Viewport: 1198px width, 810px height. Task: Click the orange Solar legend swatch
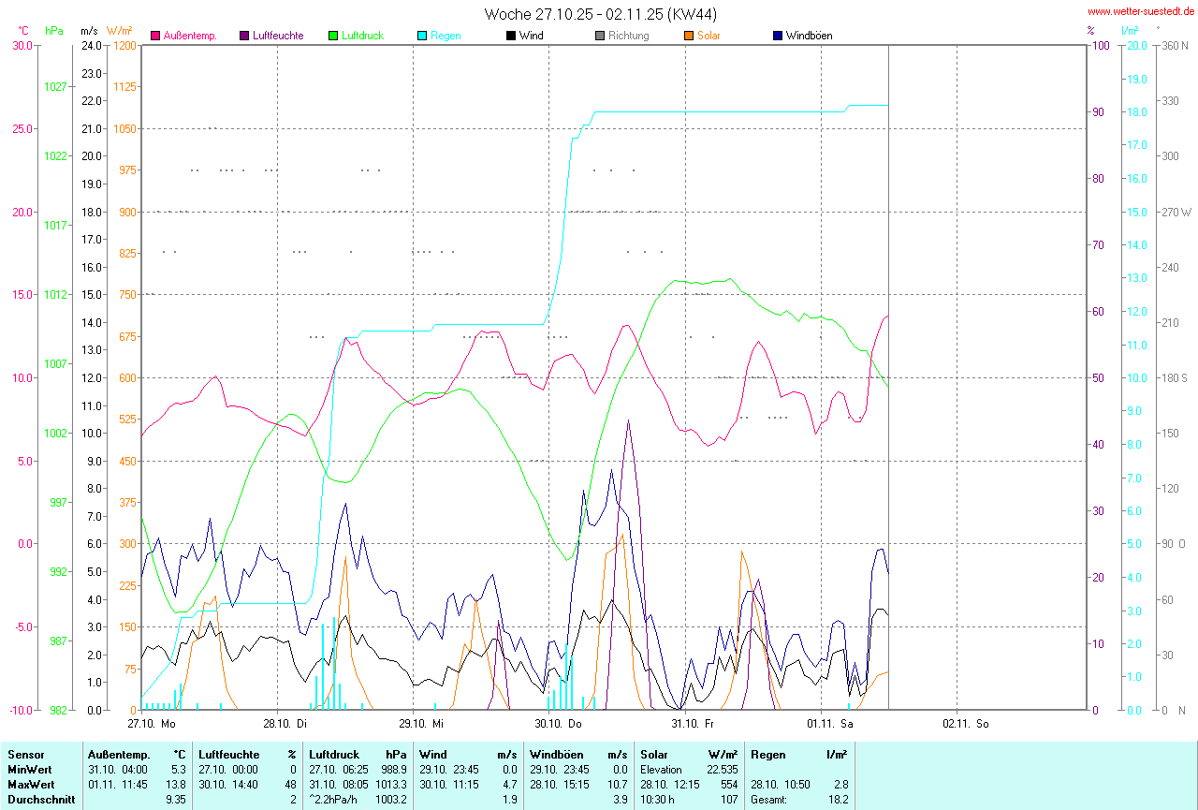[689, 36]
